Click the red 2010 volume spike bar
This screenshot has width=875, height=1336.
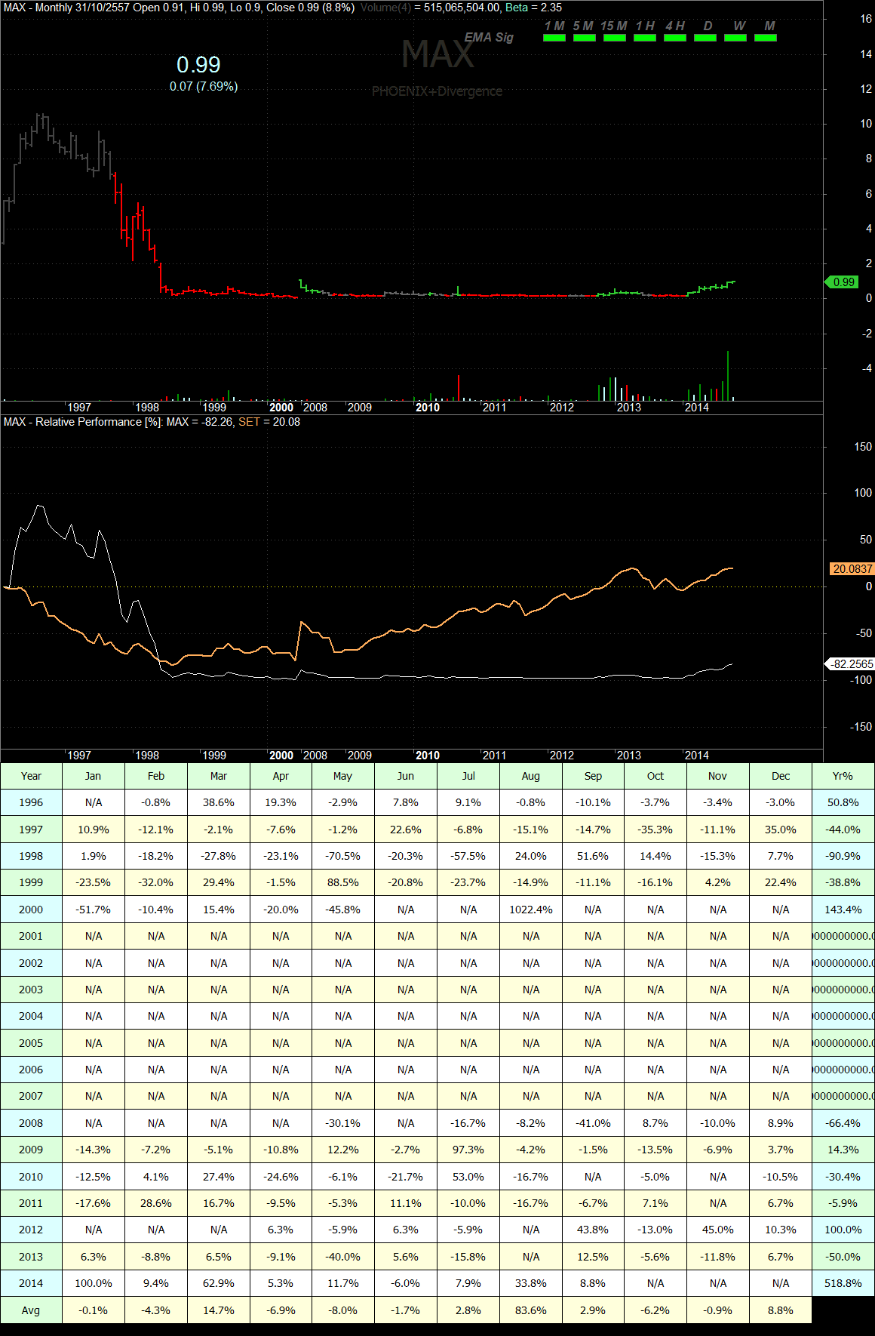coord(459,388)
